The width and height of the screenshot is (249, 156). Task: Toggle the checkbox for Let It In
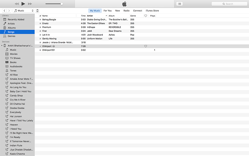(40, 35)
